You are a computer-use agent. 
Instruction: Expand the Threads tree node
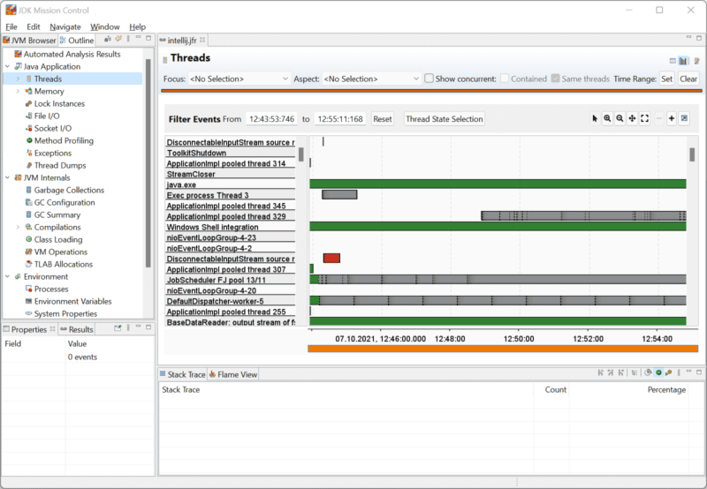point(18,79)
